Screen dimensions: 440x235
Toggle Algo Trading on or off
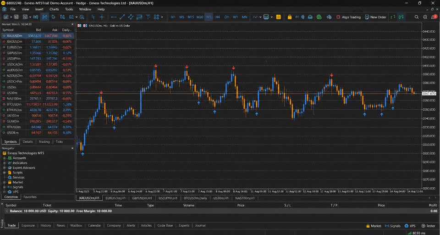coord(348,17)
